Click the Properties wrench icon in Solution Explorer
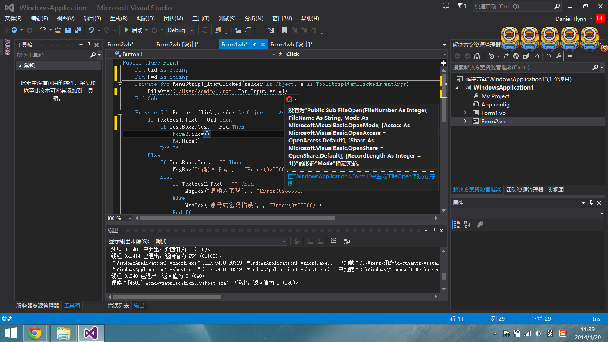The image size is (608, 342). tap(559, 56)
